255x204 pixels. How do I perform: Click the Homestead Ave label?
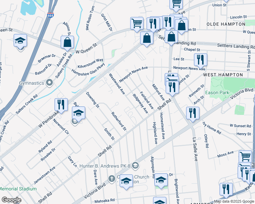tap(162, 126)
